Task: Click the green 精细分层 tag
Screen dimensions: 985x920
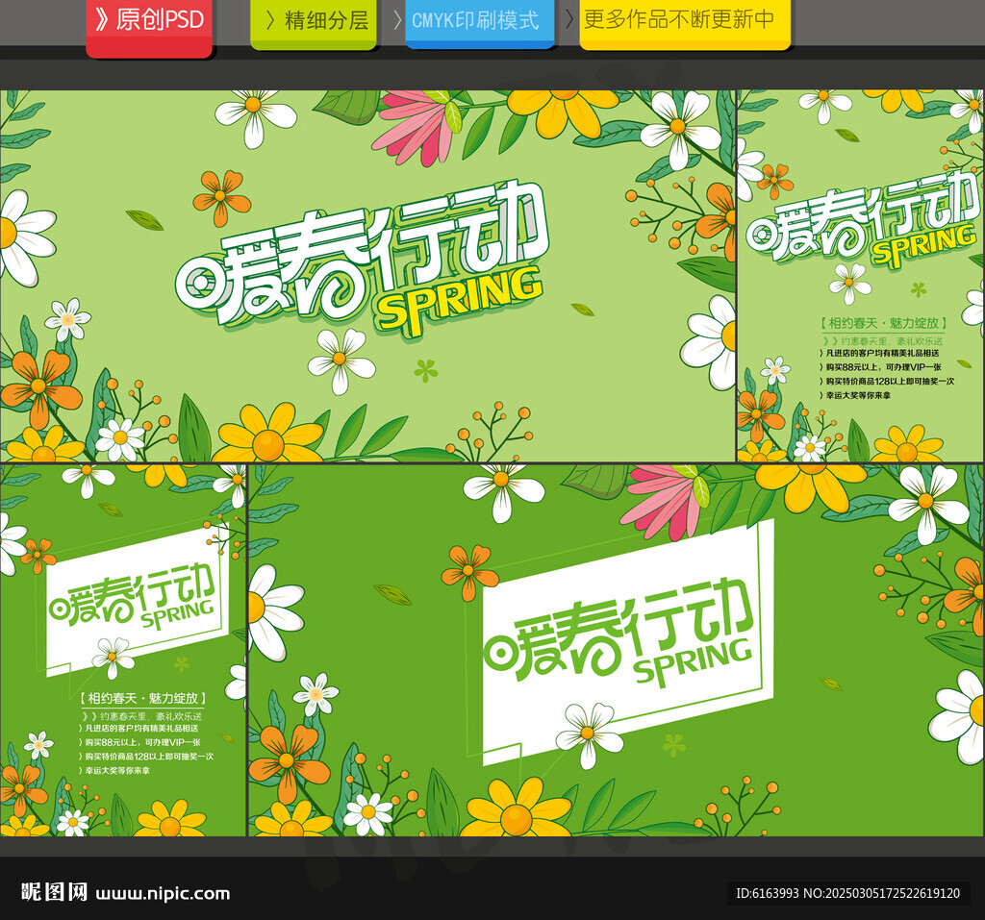Action: coord(314,23)
